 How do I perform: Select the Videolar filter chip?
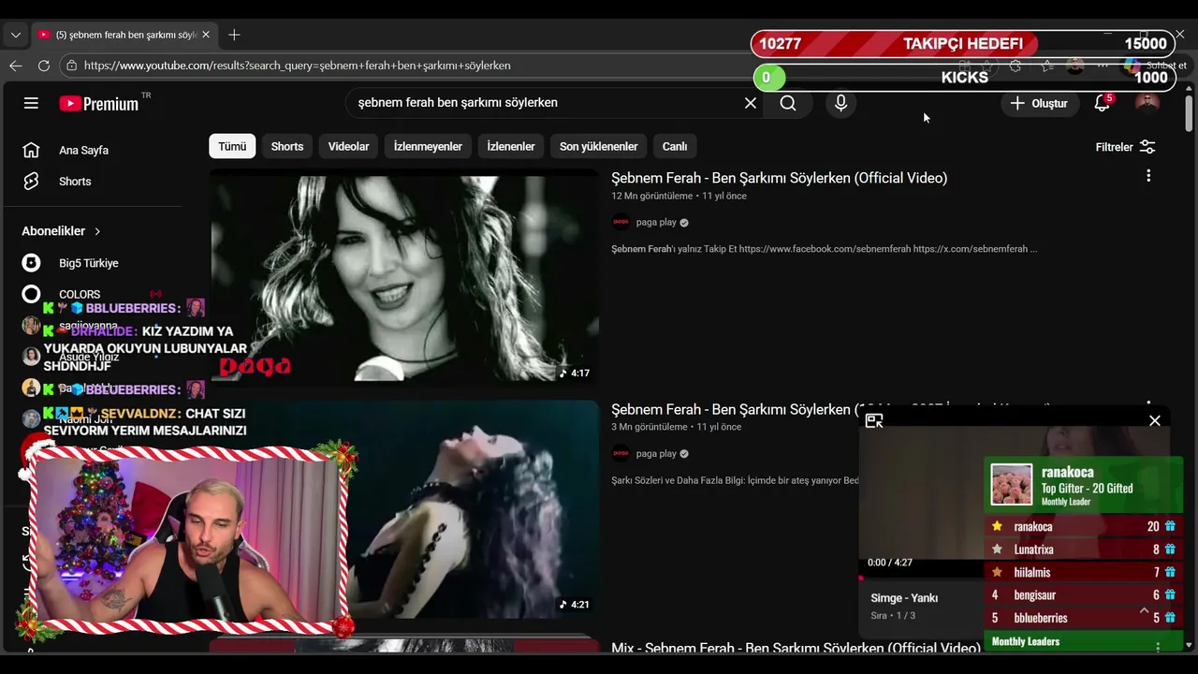point(348,146)
